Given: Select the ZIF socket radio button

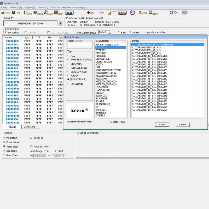Looking at the screenshot, I should tap(6, 32).
